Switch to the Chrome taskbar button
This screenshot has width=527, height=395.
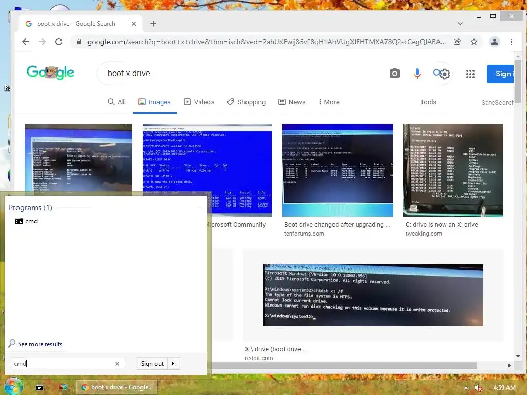click(117, 387)
